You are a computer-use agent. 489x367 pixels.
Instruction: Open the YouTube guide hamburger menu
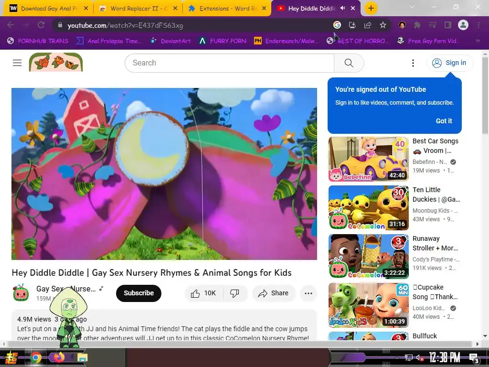17,63
